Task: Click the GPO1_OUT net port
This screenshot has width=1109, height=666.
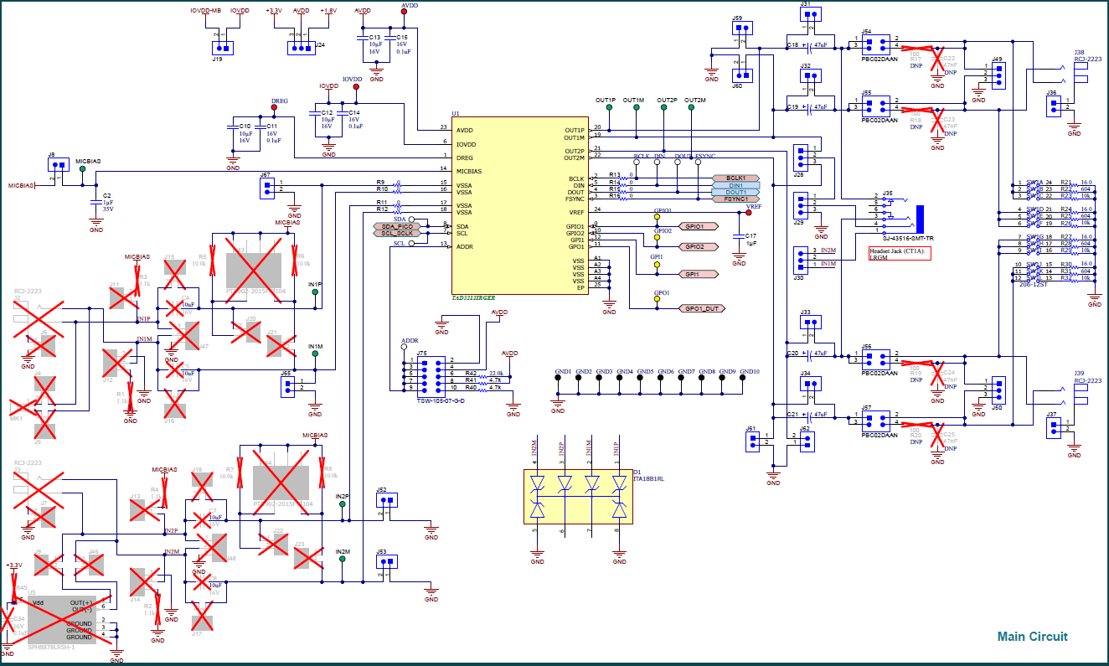Action: click(x=702, y=308)
